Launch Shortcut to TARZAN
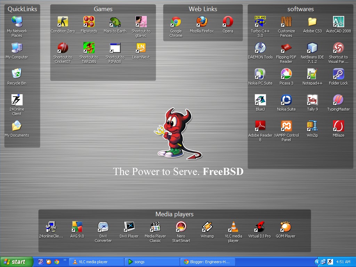Image resolution: width=356 pixels, height=267 pixels. coord(89,53)
